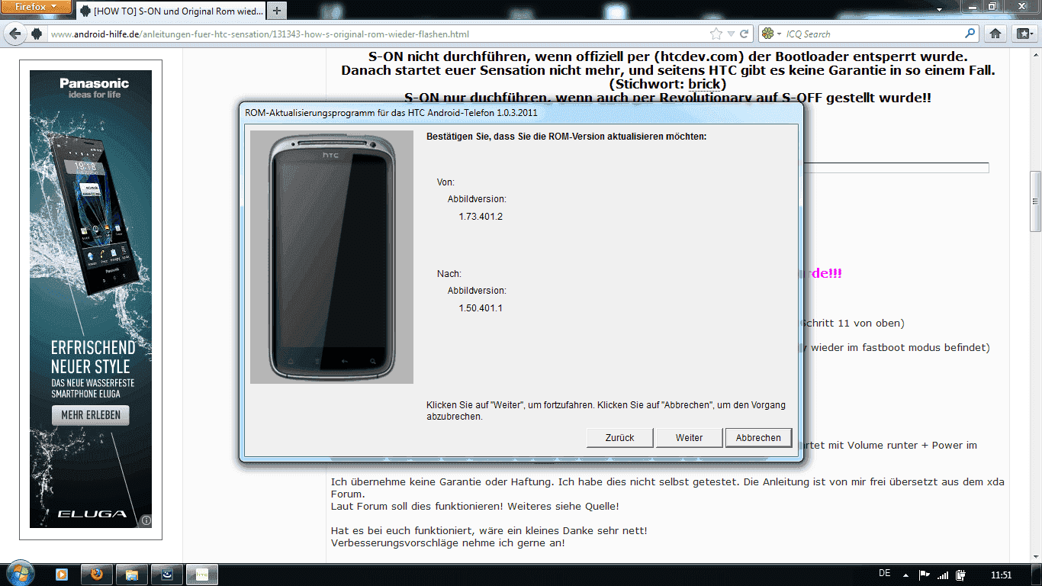This screenshot has height=586, width=1042.
Task: Click ad info icon in banner corner
Action: pos(146,521)
